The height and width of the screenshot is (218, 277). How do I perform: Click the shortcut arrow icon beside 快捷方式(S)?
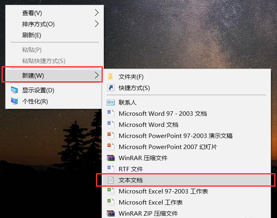click(111, 88)
